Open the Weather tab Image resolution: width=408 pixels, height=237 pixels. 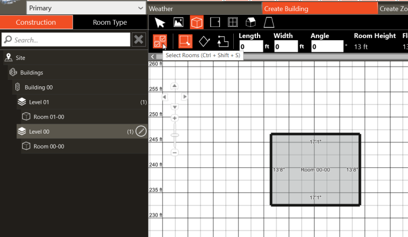click(x=204, y=9)
